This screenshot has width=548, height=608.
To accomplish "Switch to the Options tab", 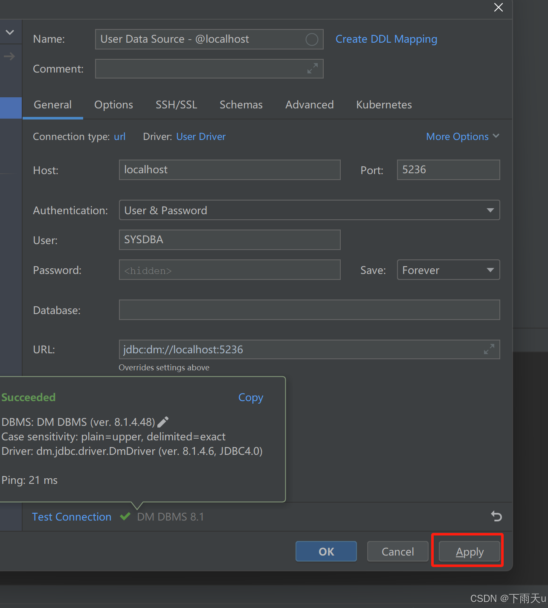I will pyautogui.click(x=113, y=105).
